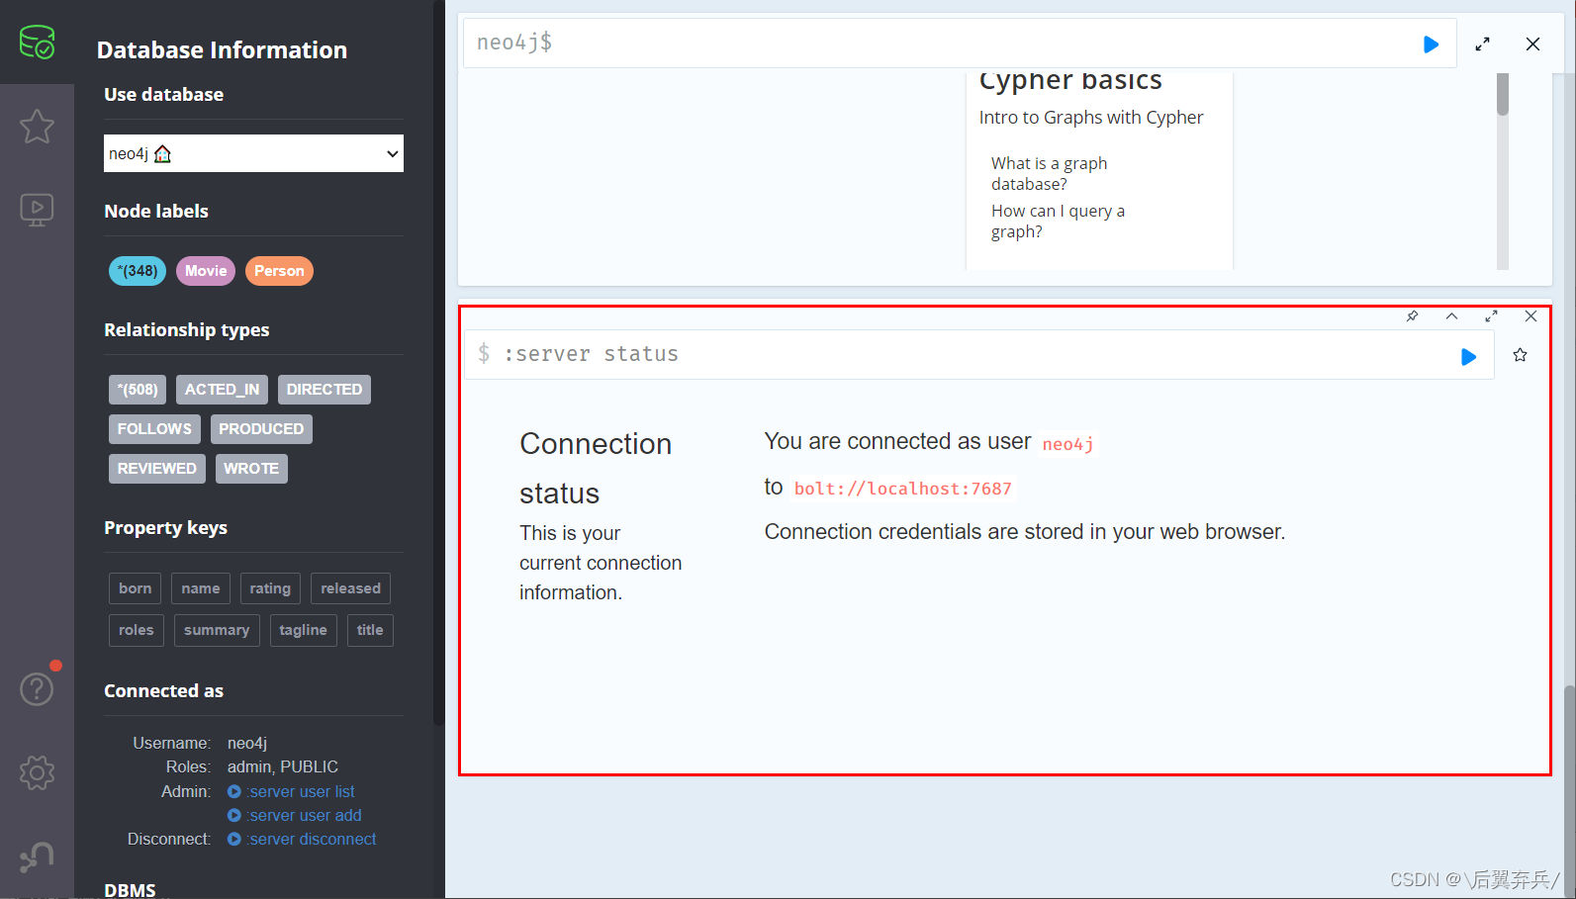Image resolution: width=1576 pixels, height=899 pixels.
Task: Open the About Neo4j icon at sidebar bottom
Action: (x=37, y=856)
